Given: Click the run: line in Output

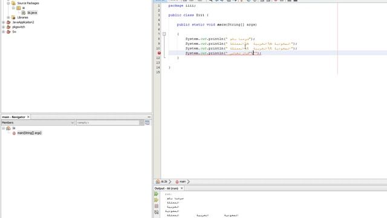Looking at the screenshot, I should [x=168, y=194].
